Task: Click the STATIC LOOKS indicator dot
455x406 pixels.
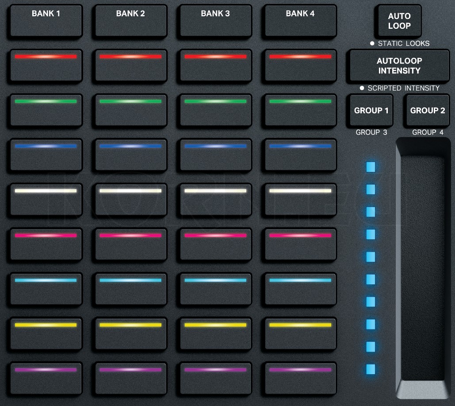Action: 372,43
